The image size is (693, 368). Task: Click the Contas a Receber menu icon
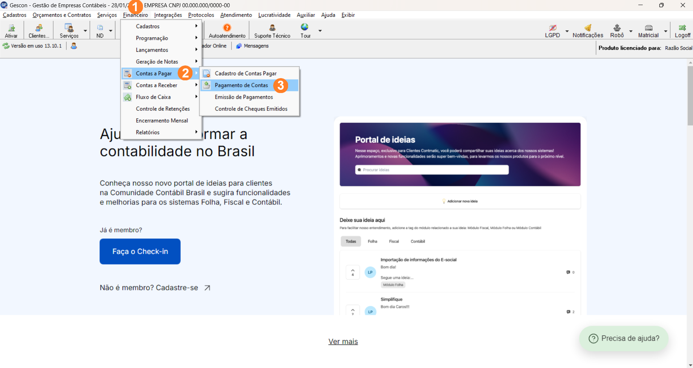click(127, 85)
